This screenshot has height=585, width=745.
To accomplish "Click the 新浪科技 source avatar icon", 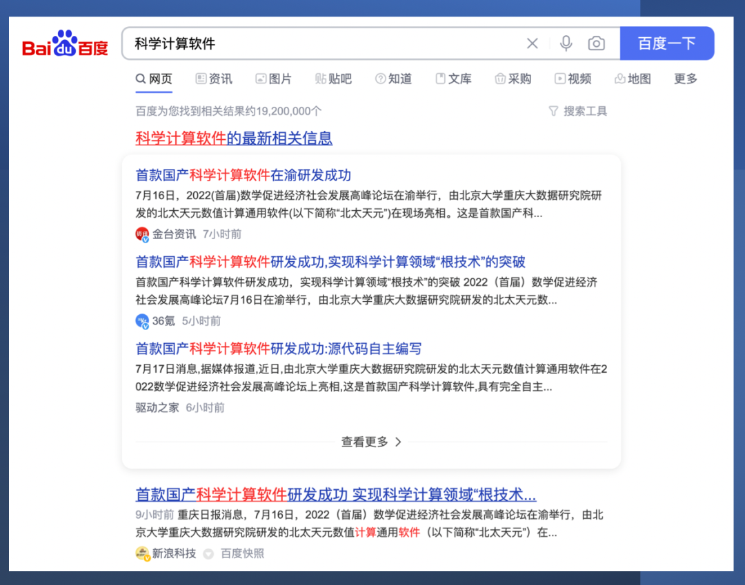I will pyautogui.click(x=141, y=553).
